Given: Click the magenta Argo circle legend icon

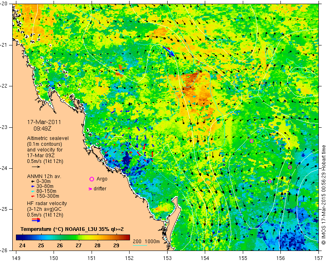Looking at the screenshot, I should point(92,179).
